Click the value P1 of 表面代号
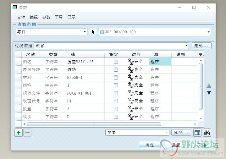The height and width of the screenshot is (159, 226). [69, 101]
